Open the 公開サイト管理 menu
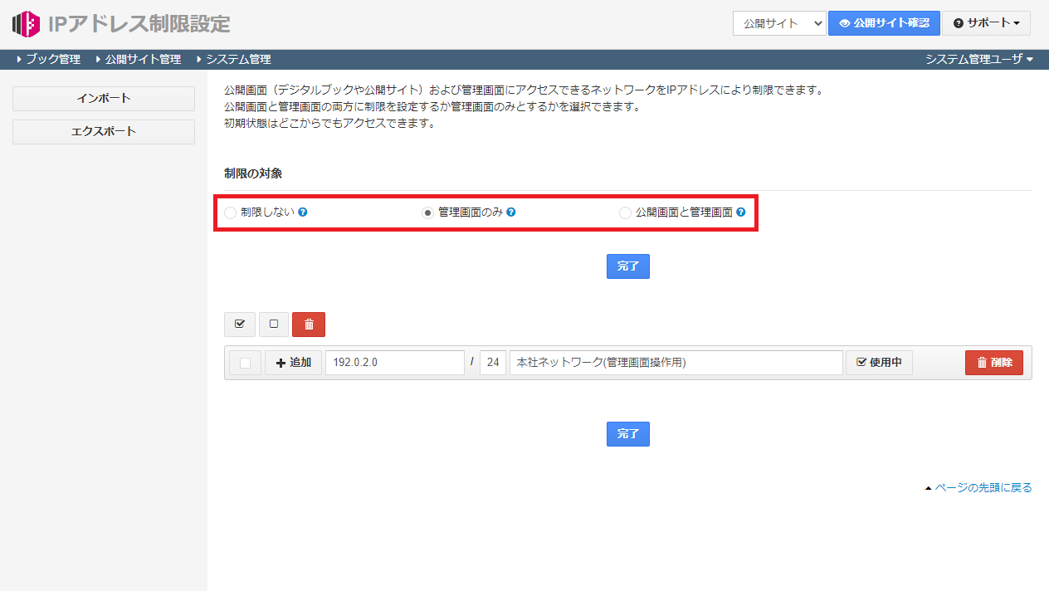The width and height of the screenshot is (1049, 591). (138, 60)
